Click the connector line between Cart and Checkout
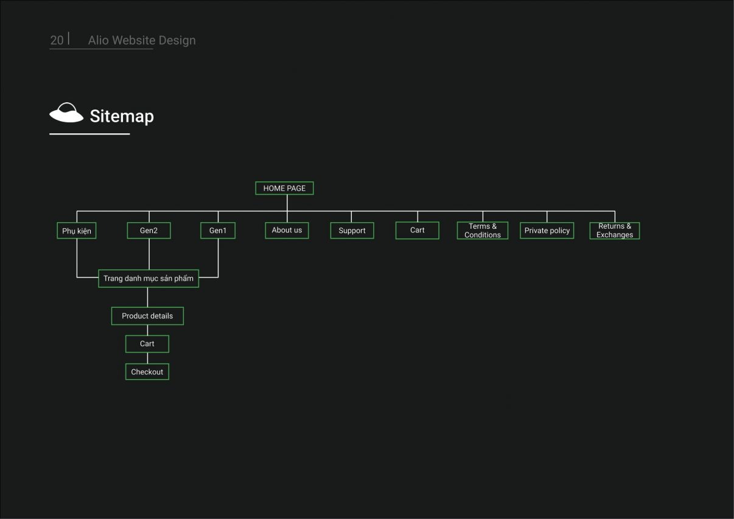The height and width of the screenshot is (519, 734). point(147,358)
